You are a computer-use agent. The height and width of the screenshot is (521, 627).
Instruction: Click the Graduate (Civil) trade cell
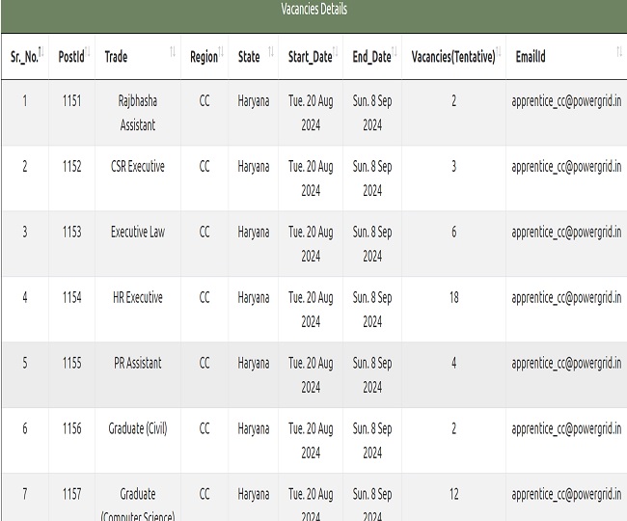(137, 428)
